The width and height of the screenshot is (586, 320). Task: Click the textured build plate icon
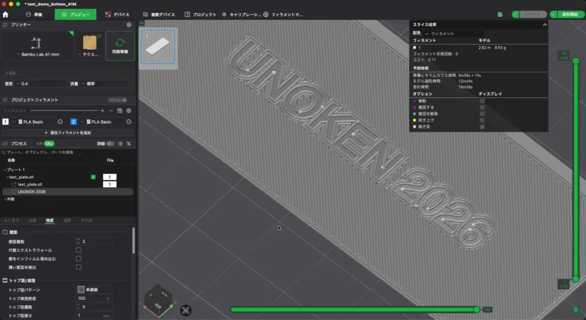pos(90,42)
